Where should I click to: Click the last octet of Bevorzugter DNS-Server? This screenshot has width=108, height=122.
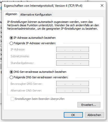[x=84, y=84]
